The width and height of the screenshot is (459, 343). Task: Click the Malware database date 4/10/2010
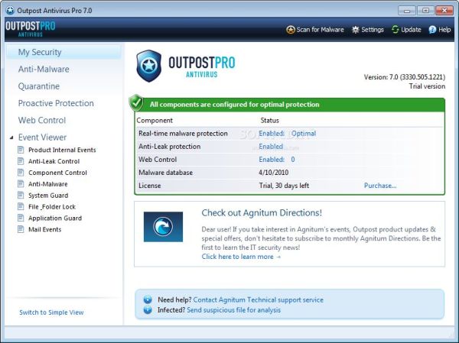(x=273, y=172)
